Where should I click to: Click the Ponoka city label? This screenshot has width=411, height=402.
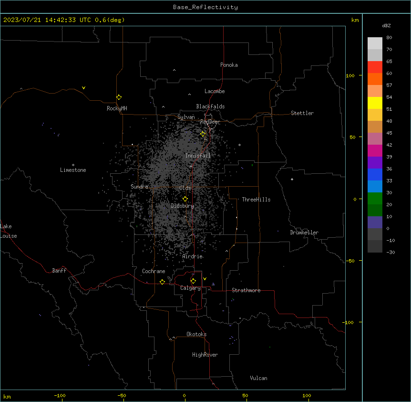(229, 65)
